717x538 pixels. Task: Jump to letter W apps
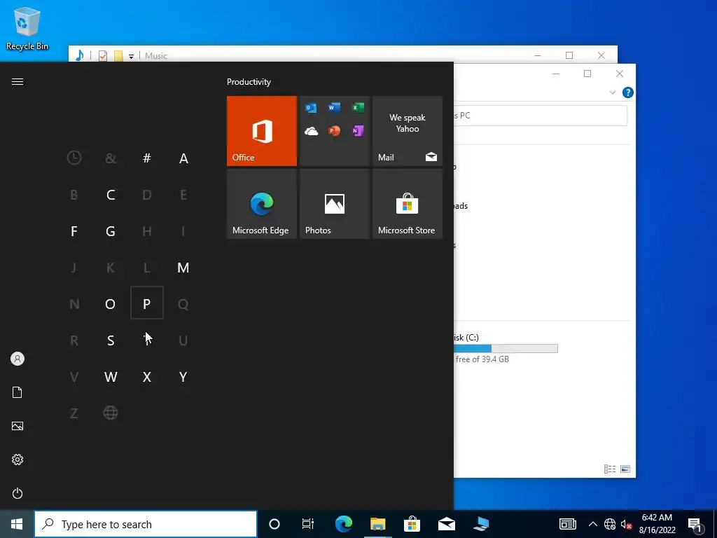pos(111,377)
